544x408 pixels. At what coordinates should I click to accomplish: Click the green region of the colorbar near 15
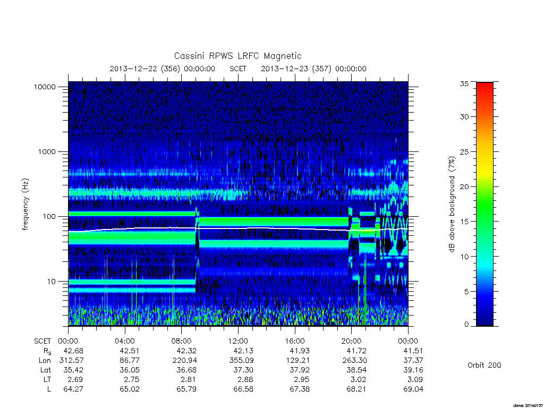pyautogui.click(x=484, y=222)
